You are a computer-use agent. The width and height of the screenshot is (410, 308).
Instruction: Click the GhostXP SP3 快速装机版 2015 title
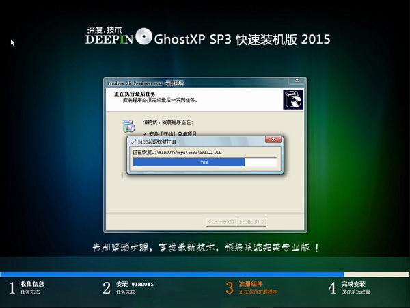(242, 39)
